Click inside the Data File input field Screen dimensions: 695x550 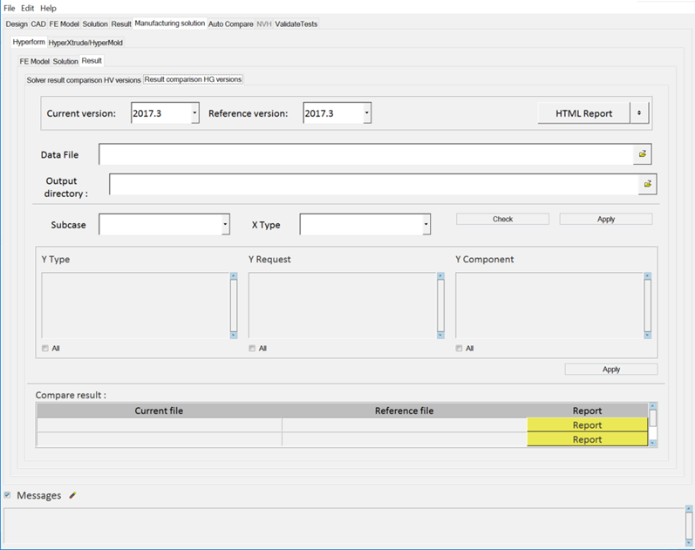[x=365, y=154]
